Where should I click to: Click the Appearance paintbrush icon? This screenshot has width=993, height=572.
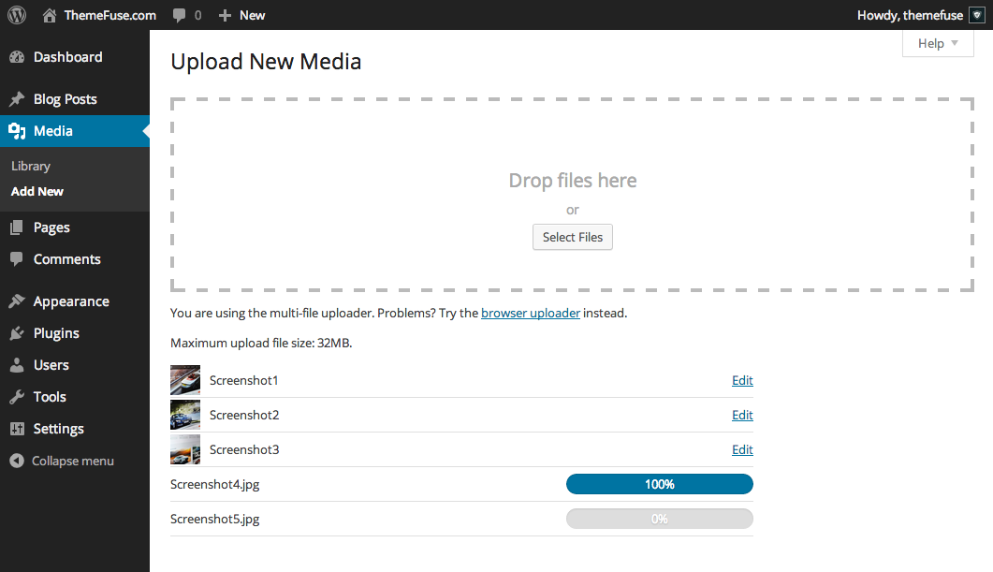[17, 301]
